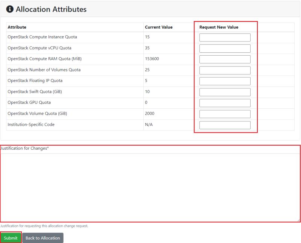The image size is (301, 243).
Task: Click the Justification for Changes text area
Action: coord(150,184)
